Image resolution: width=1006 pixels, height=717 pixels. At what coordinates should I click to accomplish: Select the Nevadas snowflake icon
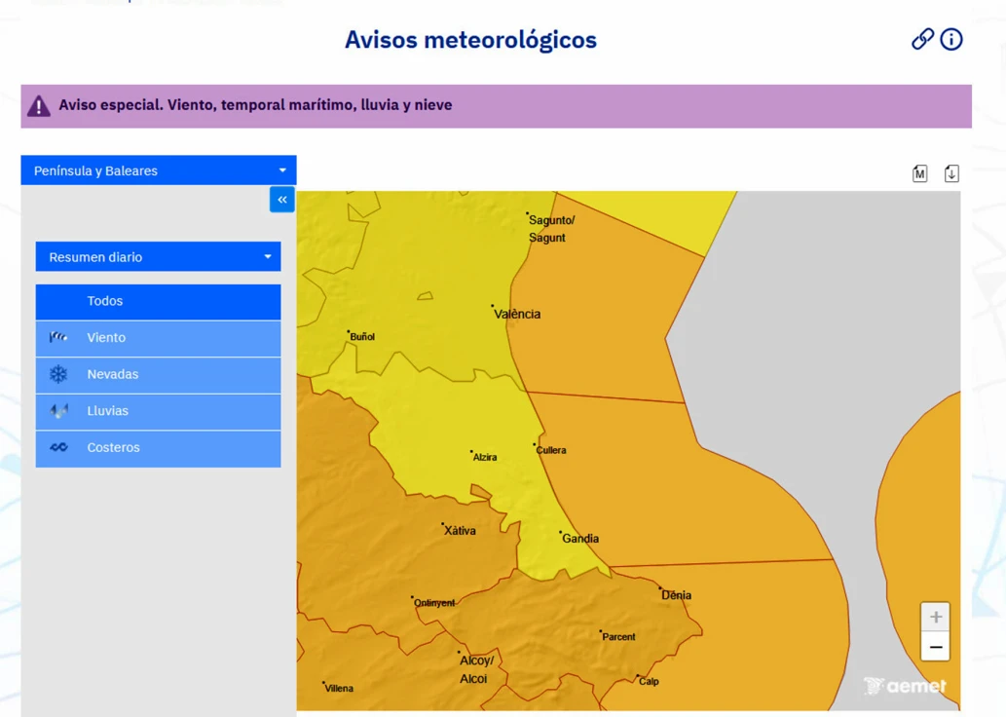58,374
